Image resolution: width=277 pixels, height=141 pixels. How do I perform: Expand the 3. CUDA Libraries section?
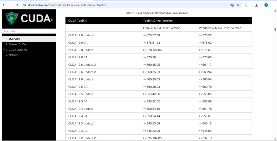coord(4,50)
